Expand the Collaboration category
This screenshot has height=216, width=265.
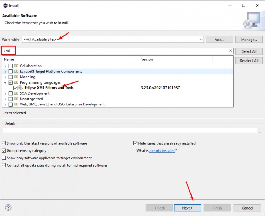pos(5,66)
